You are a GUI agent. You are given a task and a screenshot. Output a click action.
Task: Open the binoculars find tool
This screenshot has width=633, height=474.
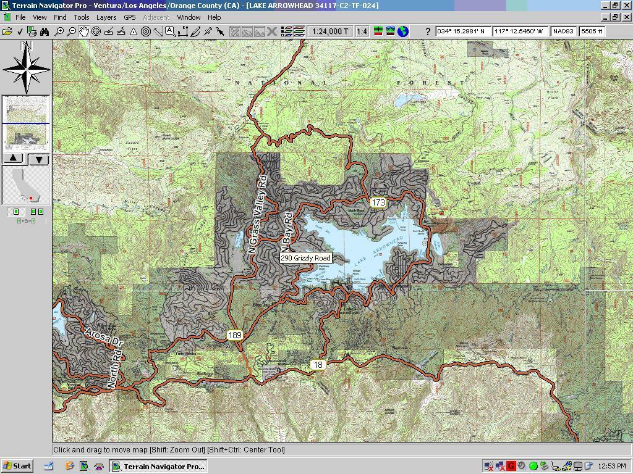point(45,31)
